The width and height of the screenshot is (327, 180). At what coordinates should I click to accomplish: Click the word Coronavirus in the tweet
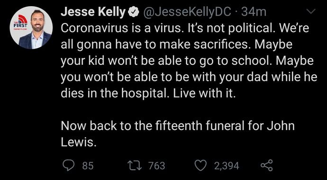94,28
